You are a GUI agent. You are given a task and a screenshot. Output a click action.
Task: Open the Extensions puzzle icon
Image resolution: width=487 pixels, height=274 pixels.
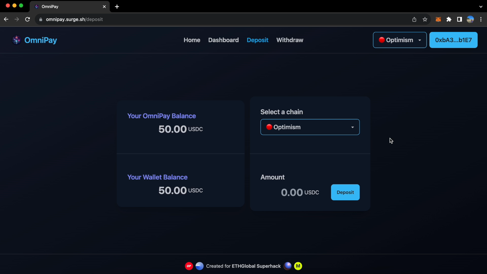pos(449,19)
